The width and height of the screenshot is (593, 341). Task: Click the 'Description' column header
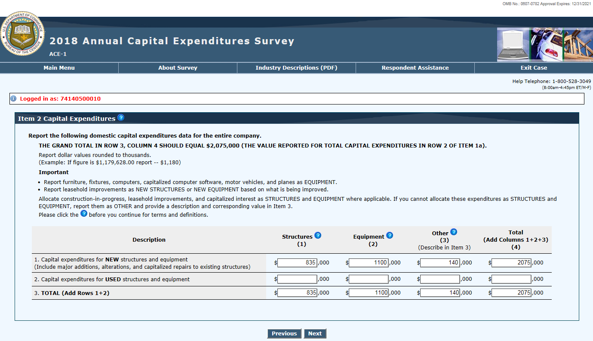point(149,240)
